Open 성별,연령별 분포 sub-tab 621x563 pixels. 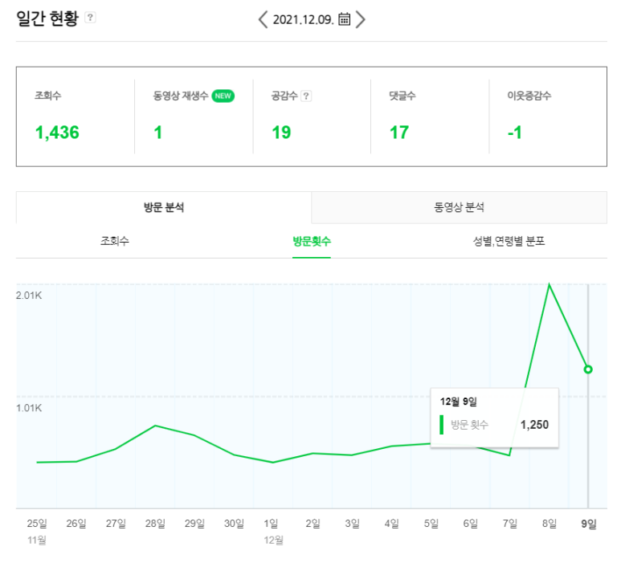pos(509,241)
